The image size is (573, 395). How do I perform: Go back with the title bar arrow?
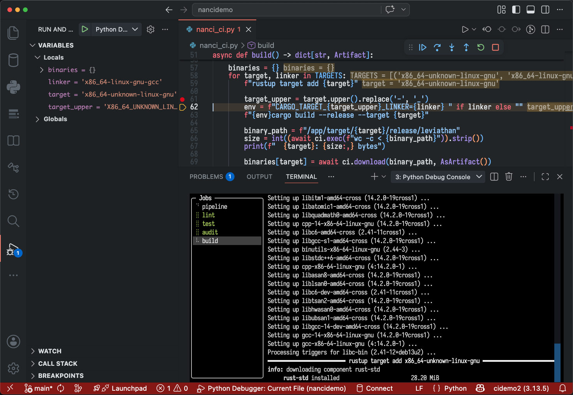pyautogui.click(x=169, y=10)
